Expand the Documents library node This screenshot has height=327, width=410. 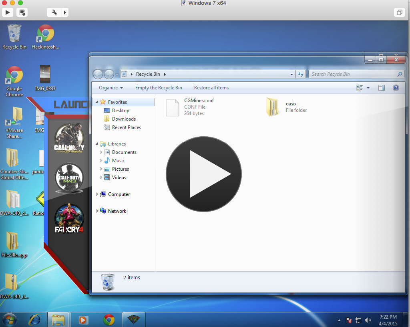[101, 152]
